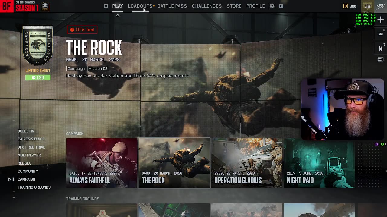
Task: Select MULTIPLAYER in the side list
Action: 29,155
